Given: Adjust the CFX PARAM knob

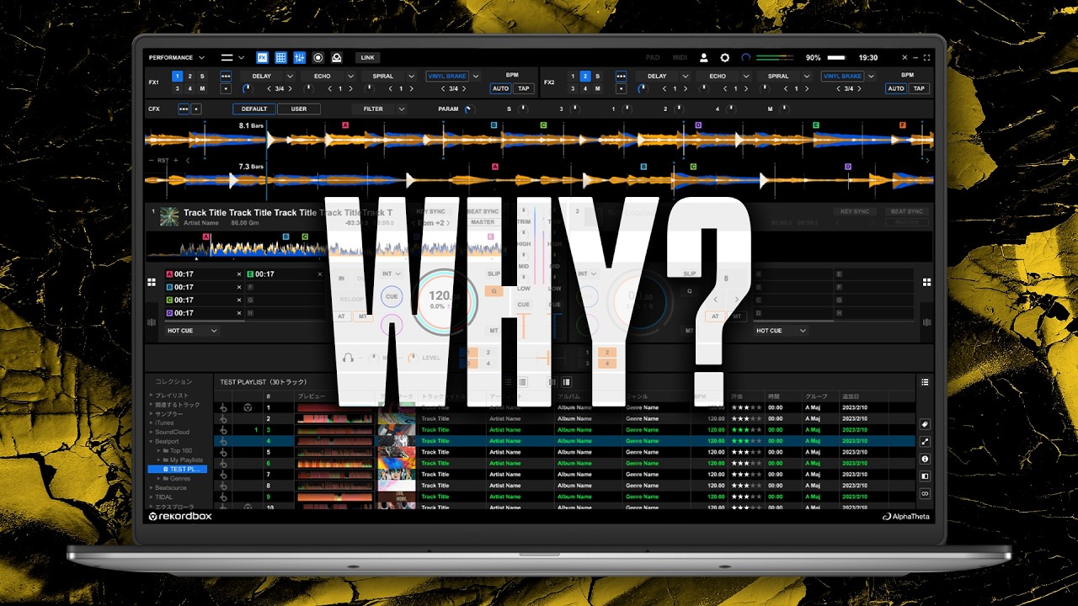Looking at the screenshot, I should 469,109.
